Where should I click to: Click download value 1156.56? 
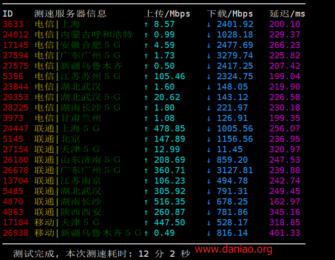click(x=235, y=139)
